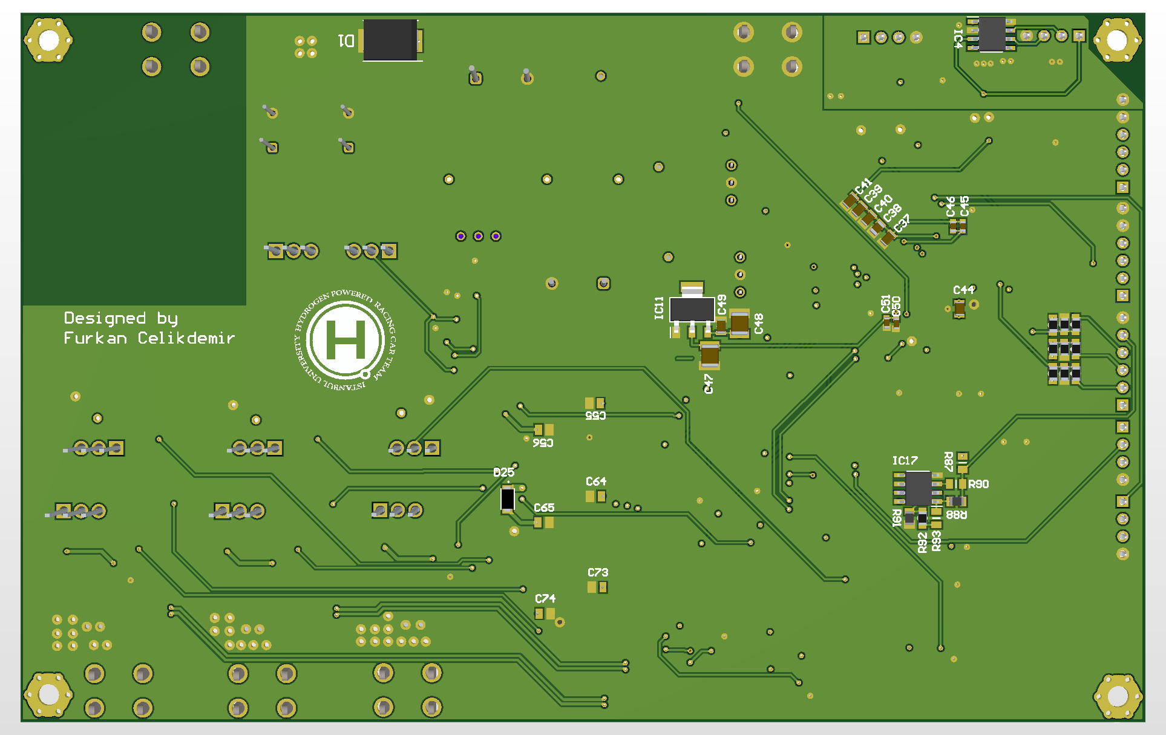Select the C74 component label
1166x735 pixels.
tap(545, 600)
